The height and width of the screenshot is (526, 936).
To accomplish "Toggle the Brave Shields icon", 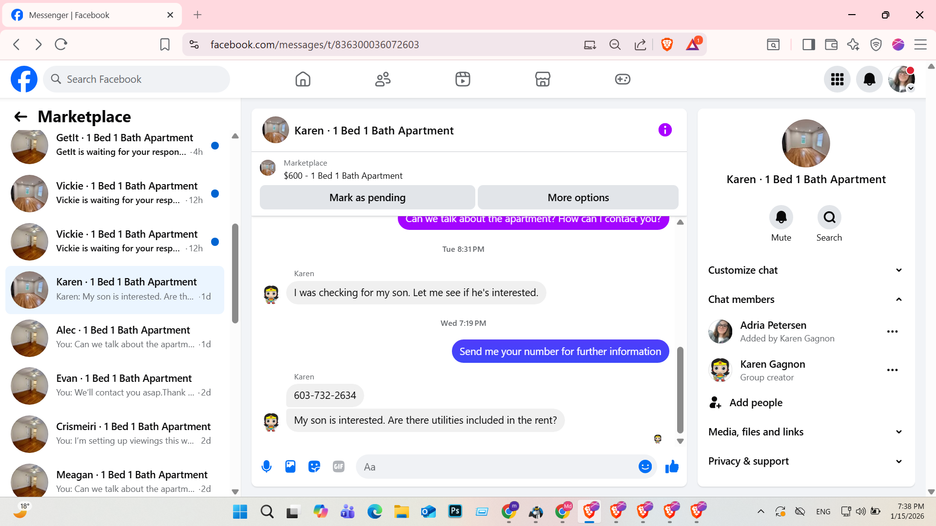I will coord(667,44).
